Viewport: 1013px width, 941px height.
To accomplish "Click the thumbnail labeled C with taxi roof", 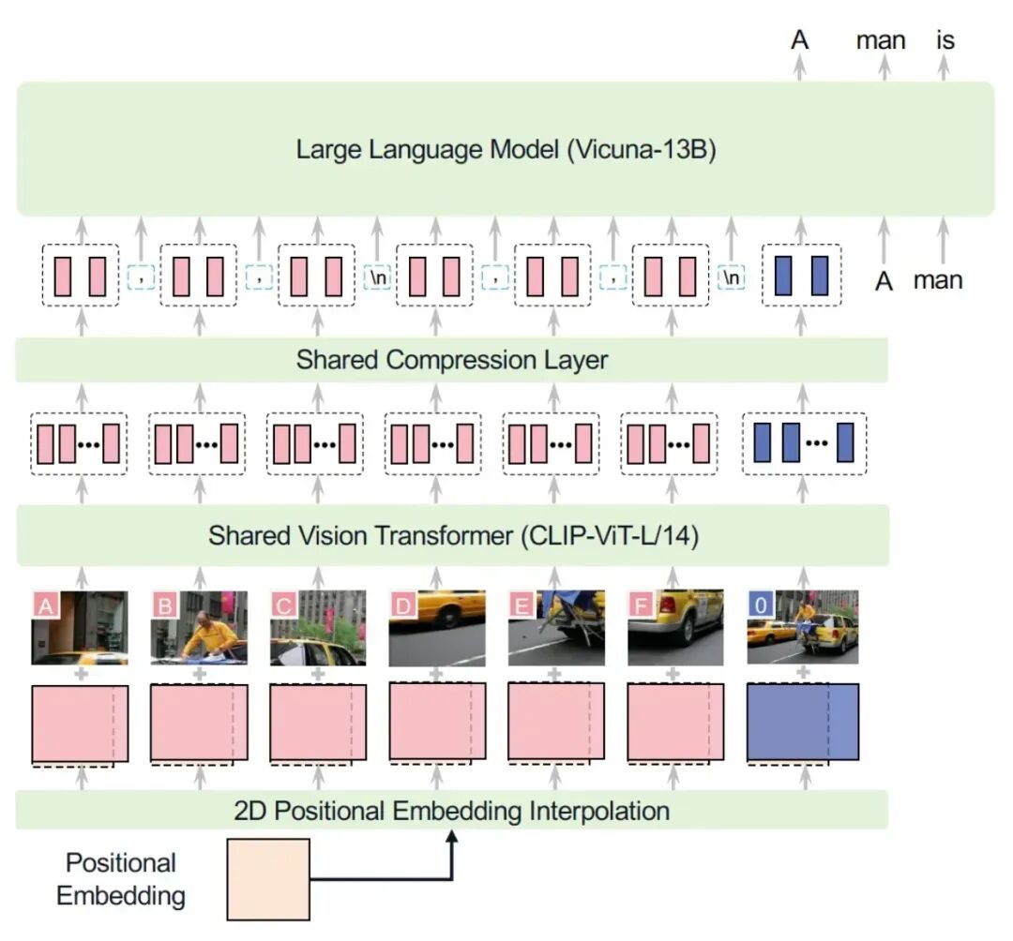I will [x=318, y=627].
